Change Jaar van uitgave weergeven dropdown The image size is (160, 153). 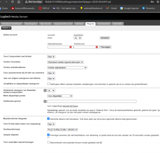tap(51, 79)
